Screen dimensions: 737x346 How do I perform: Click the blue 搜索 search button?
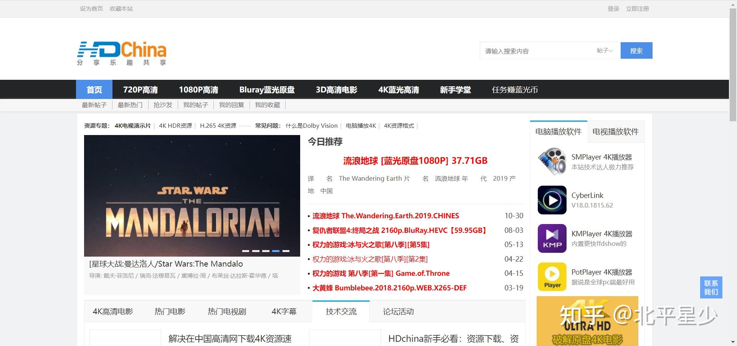(636, 50)
